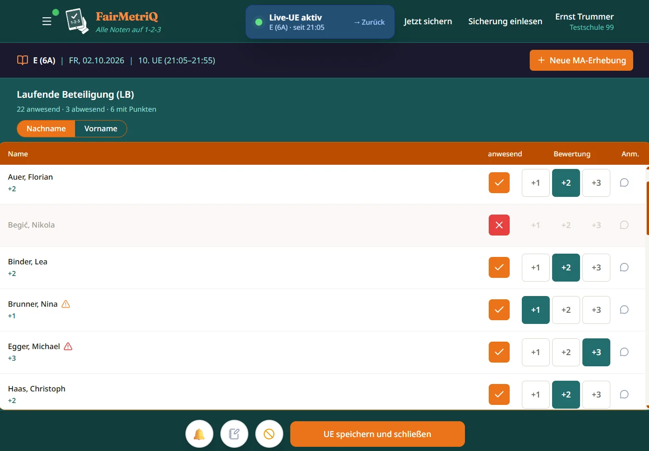Screen dimensions: 649x451
Task: Click the red warning triangle next to Egger, Michael
Action: (x=68, y=346)
